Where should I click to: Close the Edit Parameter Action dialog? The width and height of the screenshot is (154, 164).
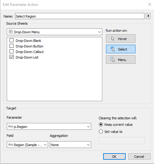click(x=150, y=4)
